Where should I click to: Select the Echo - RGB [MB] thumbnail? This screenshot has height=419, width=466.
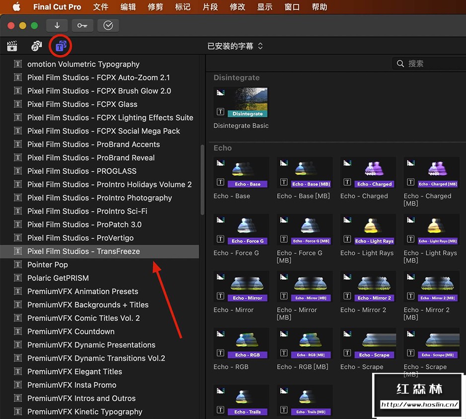pos(305,344)
